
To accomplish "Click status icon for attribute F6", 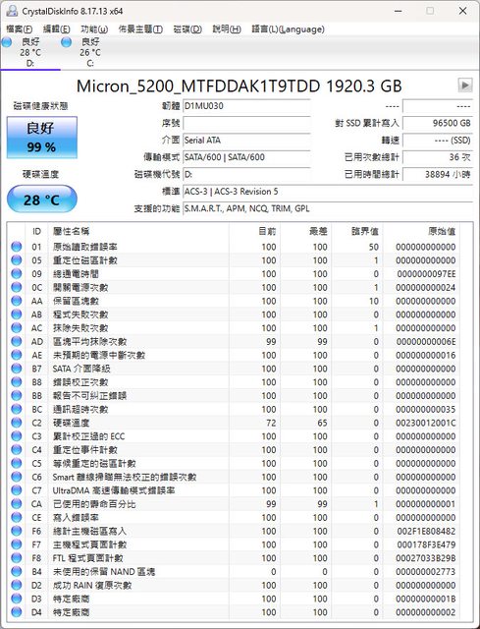I will tap(17, 531).
